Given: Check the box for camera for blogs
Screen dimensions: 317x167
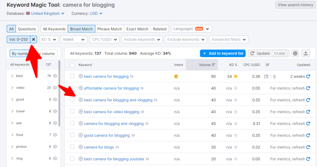Looking at the screenshot, I should pyautogui.click(x=72, y=147).
